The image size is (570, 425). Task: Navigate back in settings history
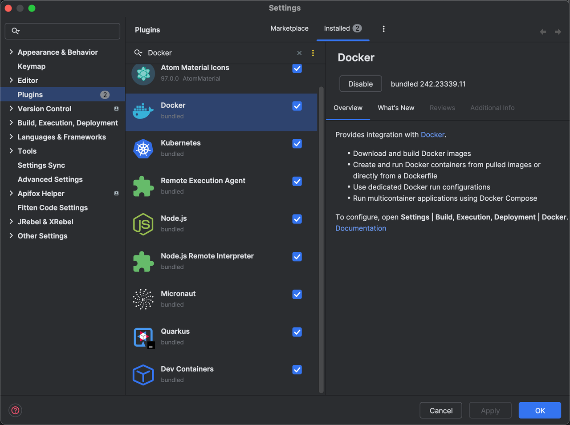pyautogui.click(x=543, y=32)
